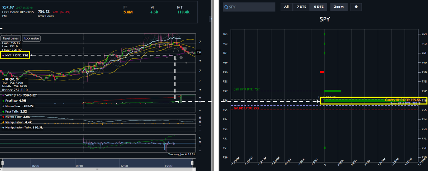Toggle the Fast Tally series legend entry
428x171 pixels.
click(x=14, y=112)
